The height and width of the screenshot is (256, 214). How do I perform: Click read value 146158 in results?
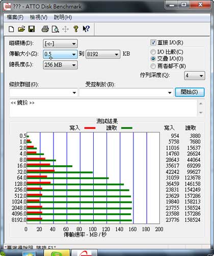(193, 184)
